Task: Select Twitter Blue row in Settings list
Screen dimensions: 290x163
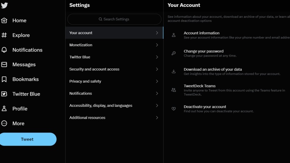Action: click(x=114, y=57)
